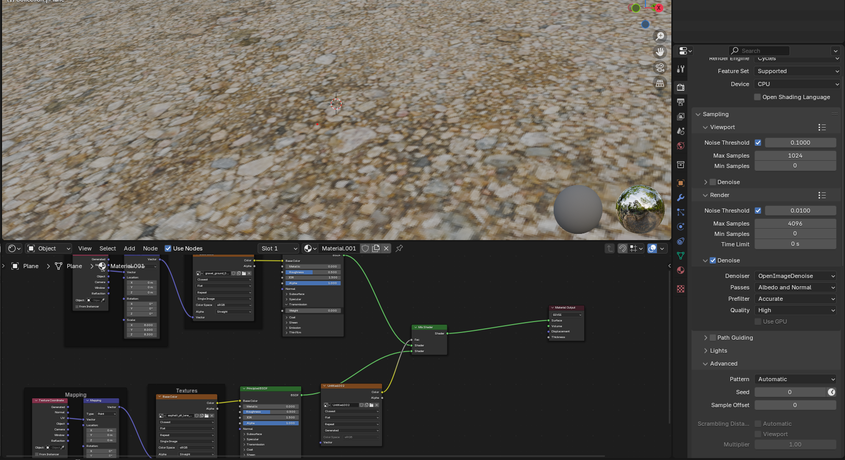
Task: Click the Time Limit field
Action: [x=795, y=244]
